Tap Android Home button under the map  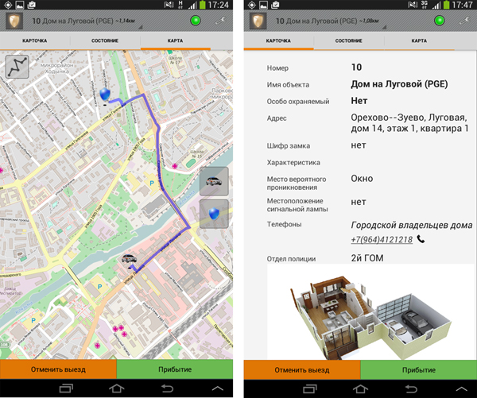117,388
